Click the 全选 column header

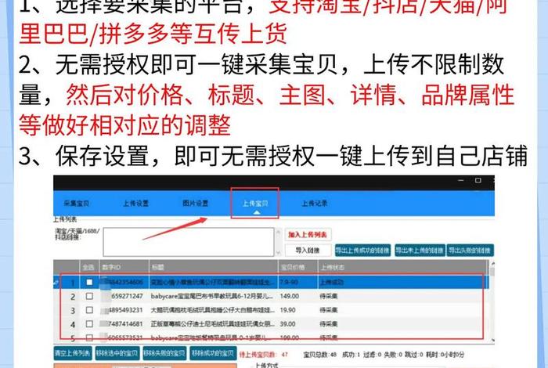88,267
